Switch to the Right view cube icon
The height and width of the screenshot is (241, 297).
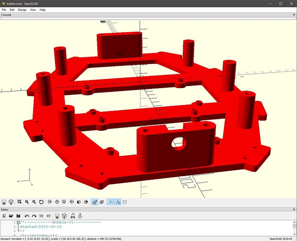[50, 202]
